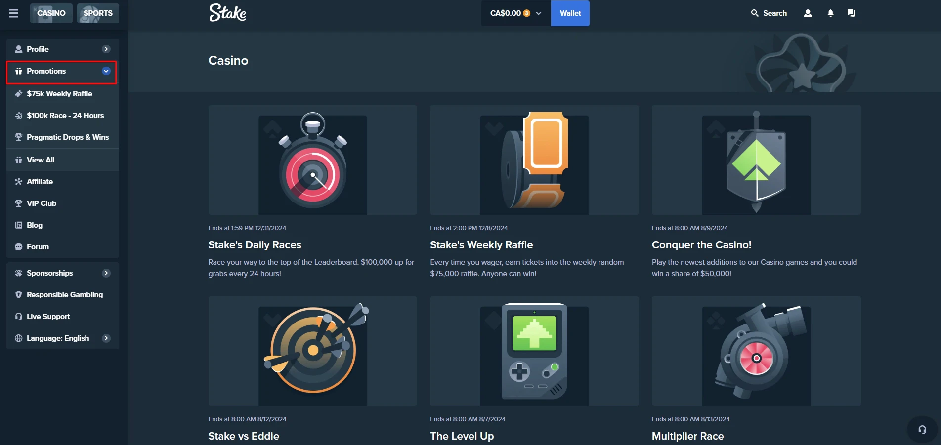Viewport: 941px width, 445px height.
Task: Click the VIP Club trophy icon
Action: [19, 203]
